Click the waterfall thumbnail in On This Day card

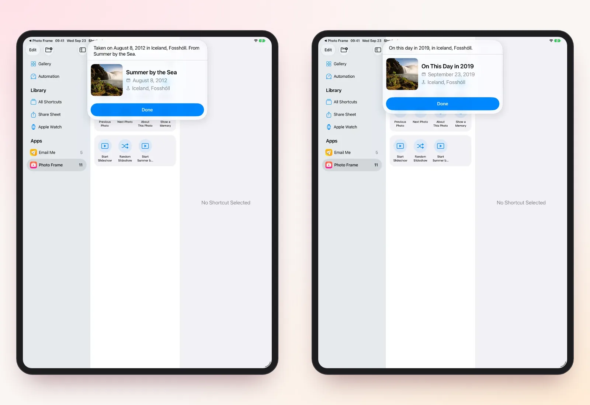402,74
